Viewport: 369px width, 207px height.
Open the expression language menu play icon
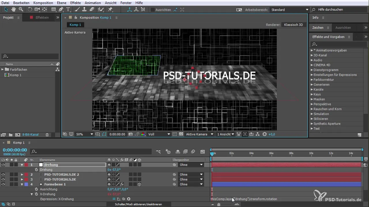click(129, 199)
